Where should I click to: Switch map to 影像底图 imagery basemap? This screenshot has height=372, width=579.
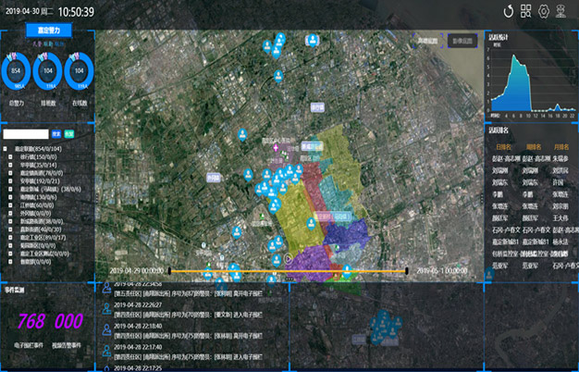click(462, 42)
